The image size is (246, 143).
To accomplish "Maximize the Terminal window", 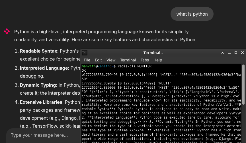I will (x=236, y=53).
